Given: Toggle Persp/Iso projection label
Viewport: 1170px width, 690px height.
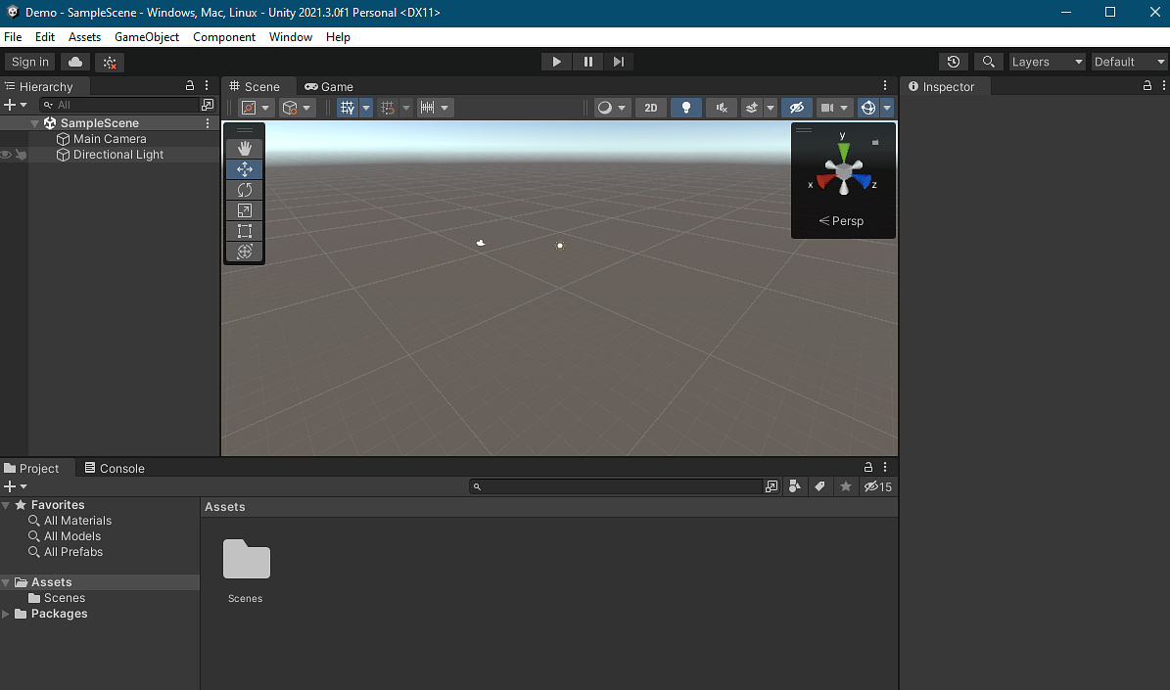Looking at the screenshot, I should [841, 221].
